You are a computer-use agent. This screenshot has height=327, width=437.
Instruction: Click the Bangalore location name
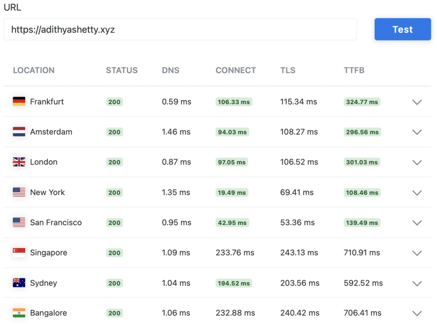[49, 313]
